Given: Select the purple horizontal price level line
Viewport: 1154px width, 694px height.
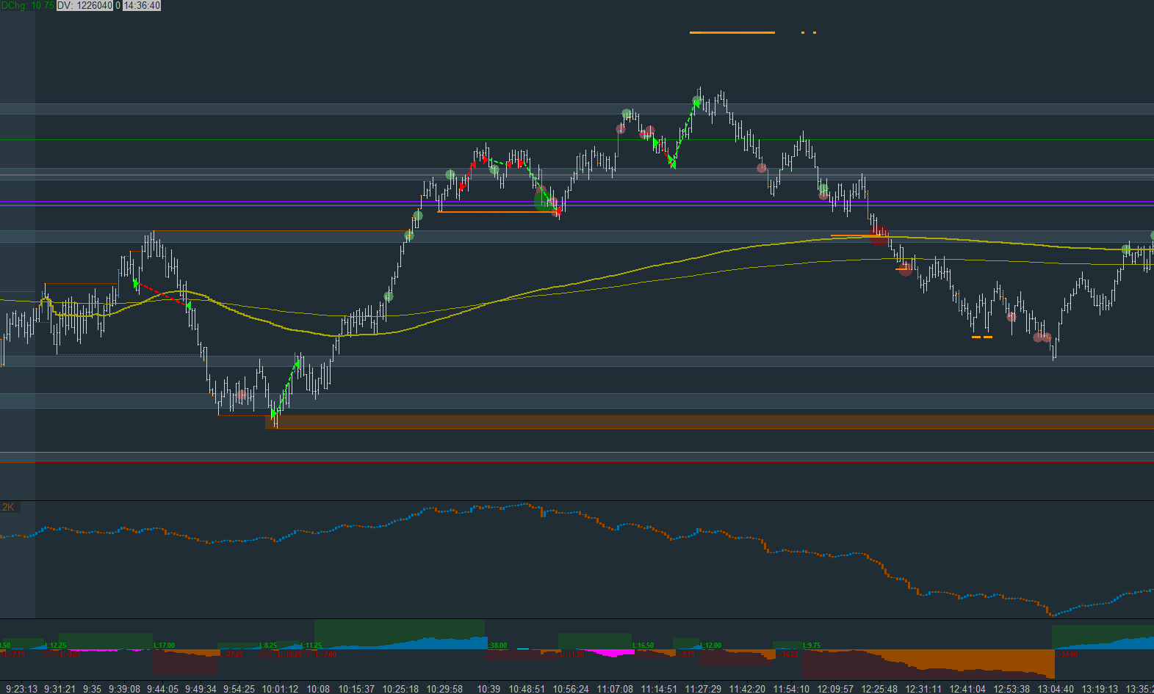Looking at the screenshot, I should pos(577,201).
